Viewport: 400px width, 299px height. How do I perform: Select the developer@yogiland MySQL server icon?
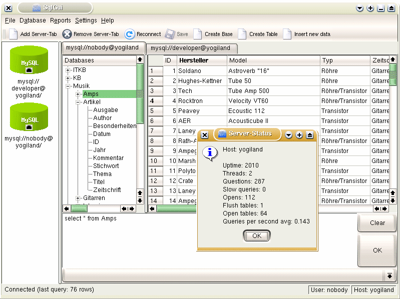click(x=29, y=60)
